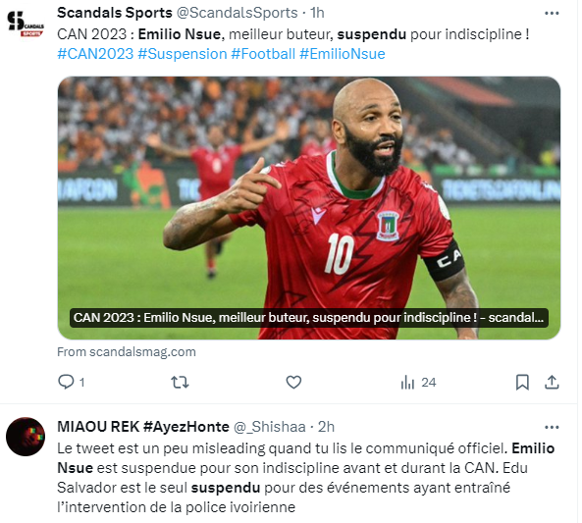Click the From scandalsmag.com source link

[127, 352]
